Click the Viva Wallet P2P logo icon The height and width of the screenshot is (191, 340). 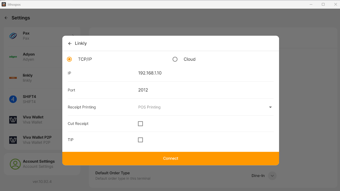coord(13,140)
